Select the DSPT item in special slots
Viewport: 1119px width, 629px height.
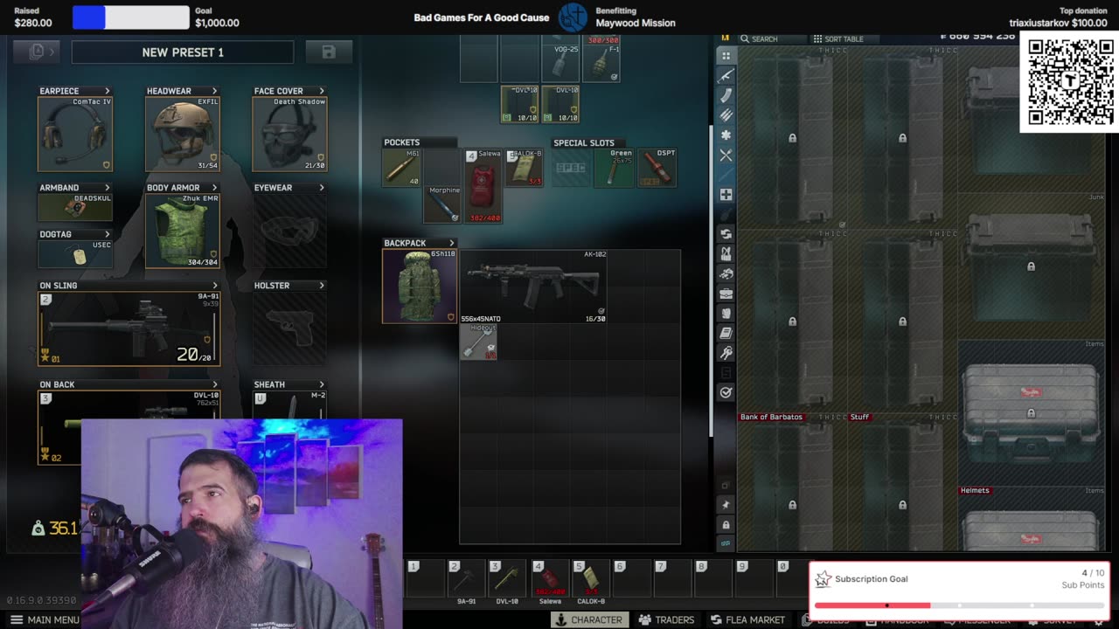(657, 168)
